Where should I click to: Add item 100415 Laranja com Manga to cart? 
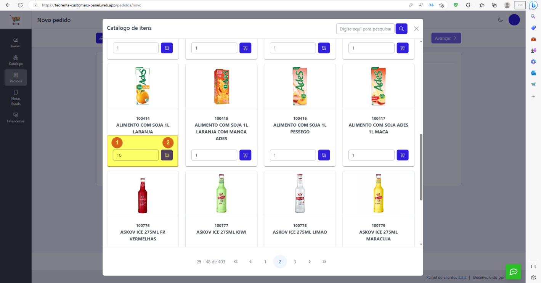245,155
